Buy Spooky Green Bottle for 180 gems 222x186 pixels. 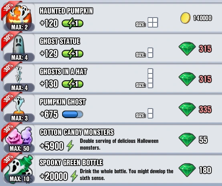(x=195, y=170)
